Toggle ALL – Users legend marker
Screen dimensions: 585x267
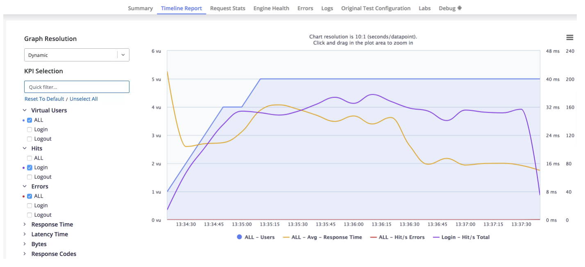point(239,237)
